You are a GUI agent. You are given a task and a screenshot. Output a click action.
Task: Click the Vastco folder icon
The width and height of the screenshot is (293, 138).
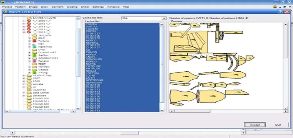(34, 70)
